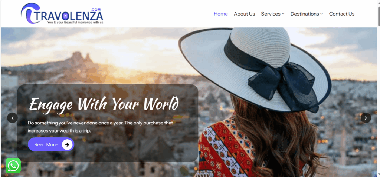Go to the previous slide arrow
This screenshot has width=380, height=177.
click(12, 118)
